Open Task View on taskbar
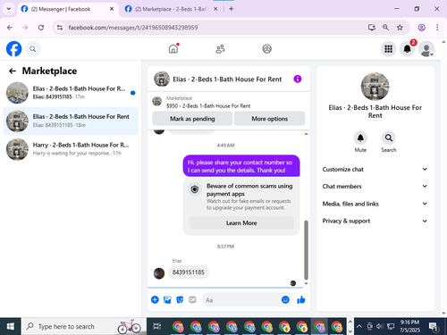This screenshot has width=447, height=335. (157, 326)
